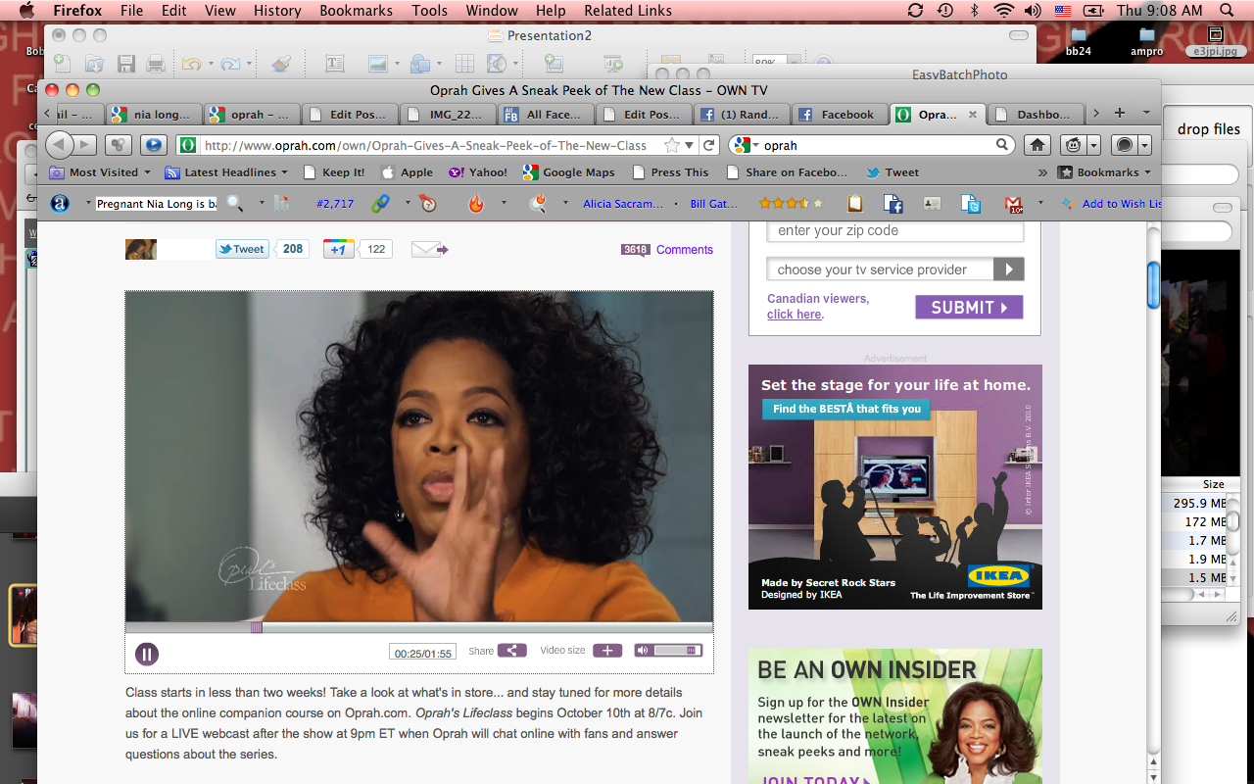Open the choose your tv service provider dropdown
1254x784 pixels.
click(894, 269)
